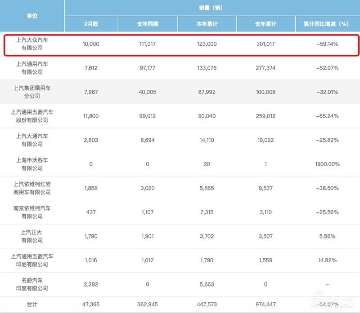
Task: Click the 447,573 total in 本年累计 column
Action: point(207,305)
